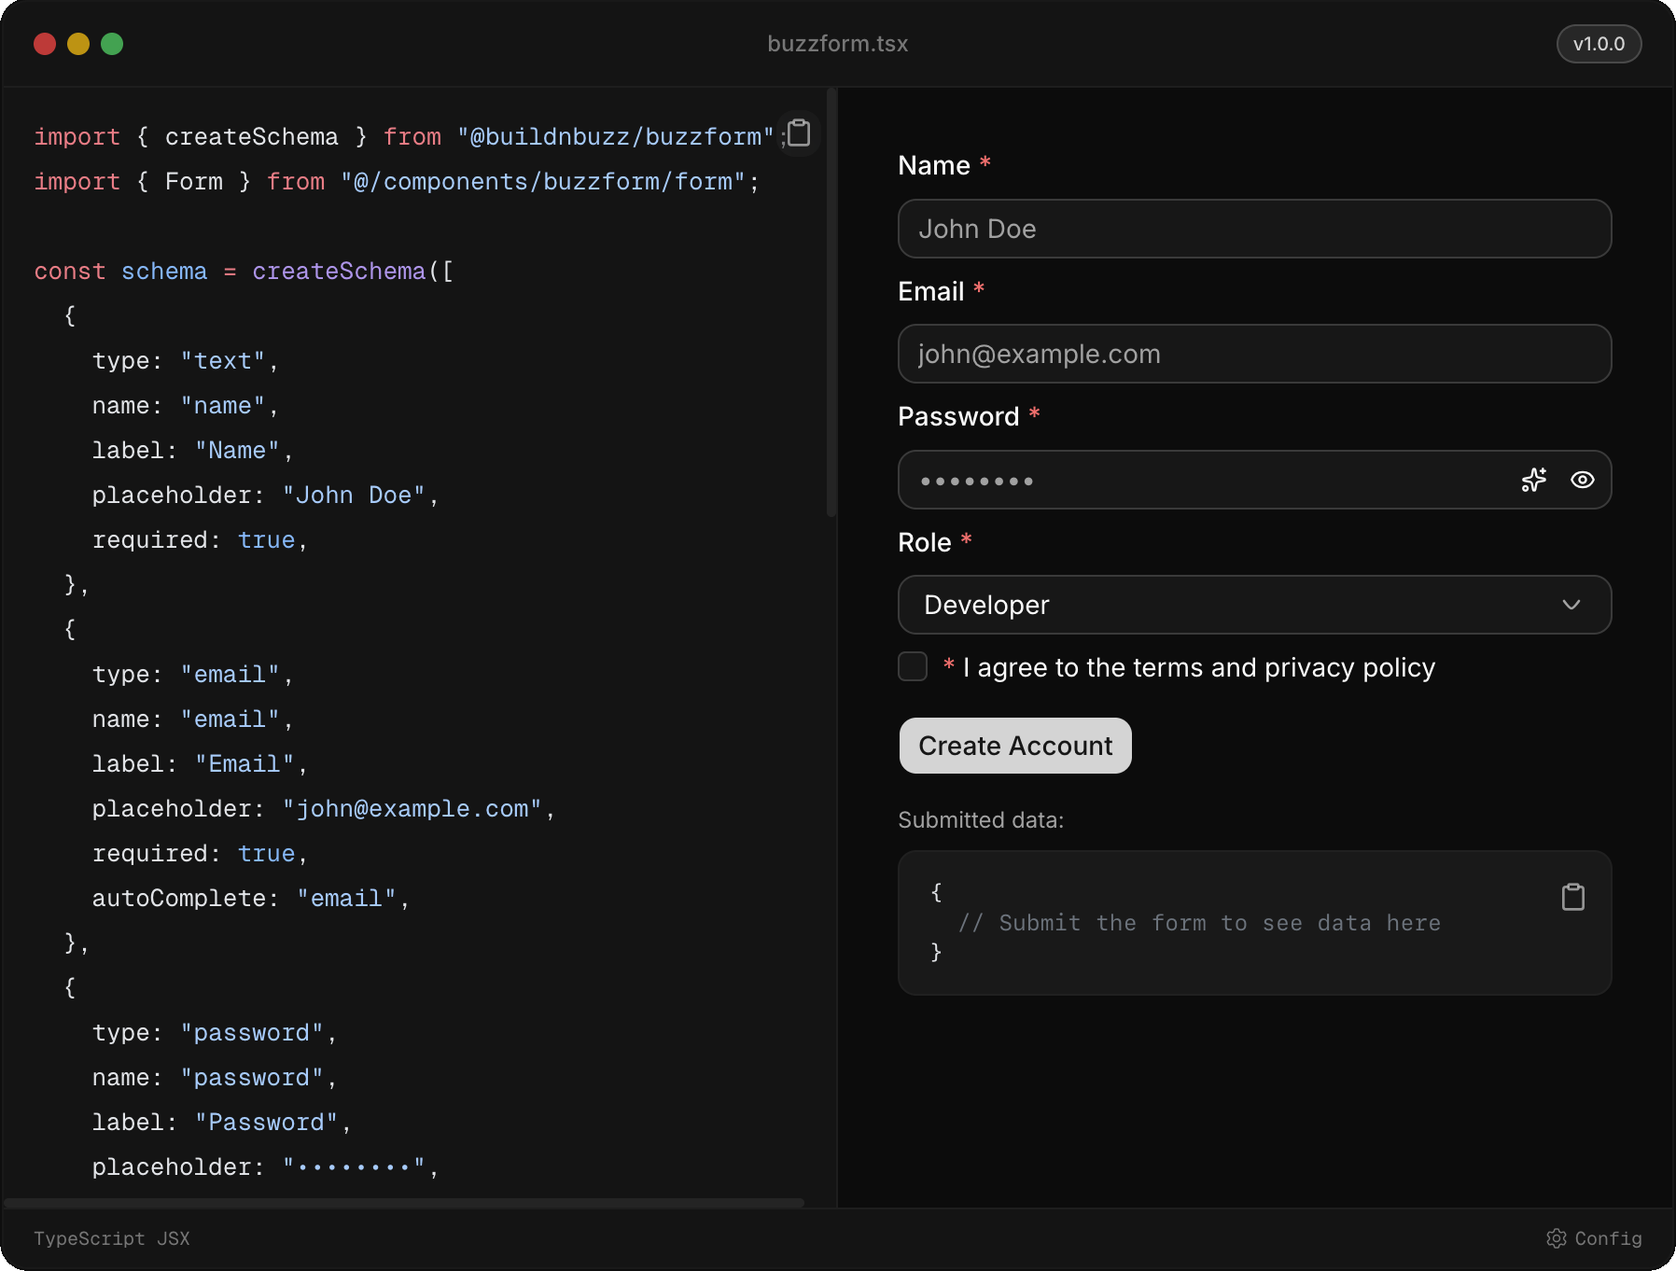Click the Email input field

(1254, 354)
